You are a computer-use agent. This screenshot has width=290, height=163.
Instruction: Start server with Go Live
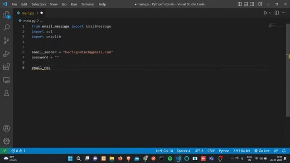pos(262,151)
